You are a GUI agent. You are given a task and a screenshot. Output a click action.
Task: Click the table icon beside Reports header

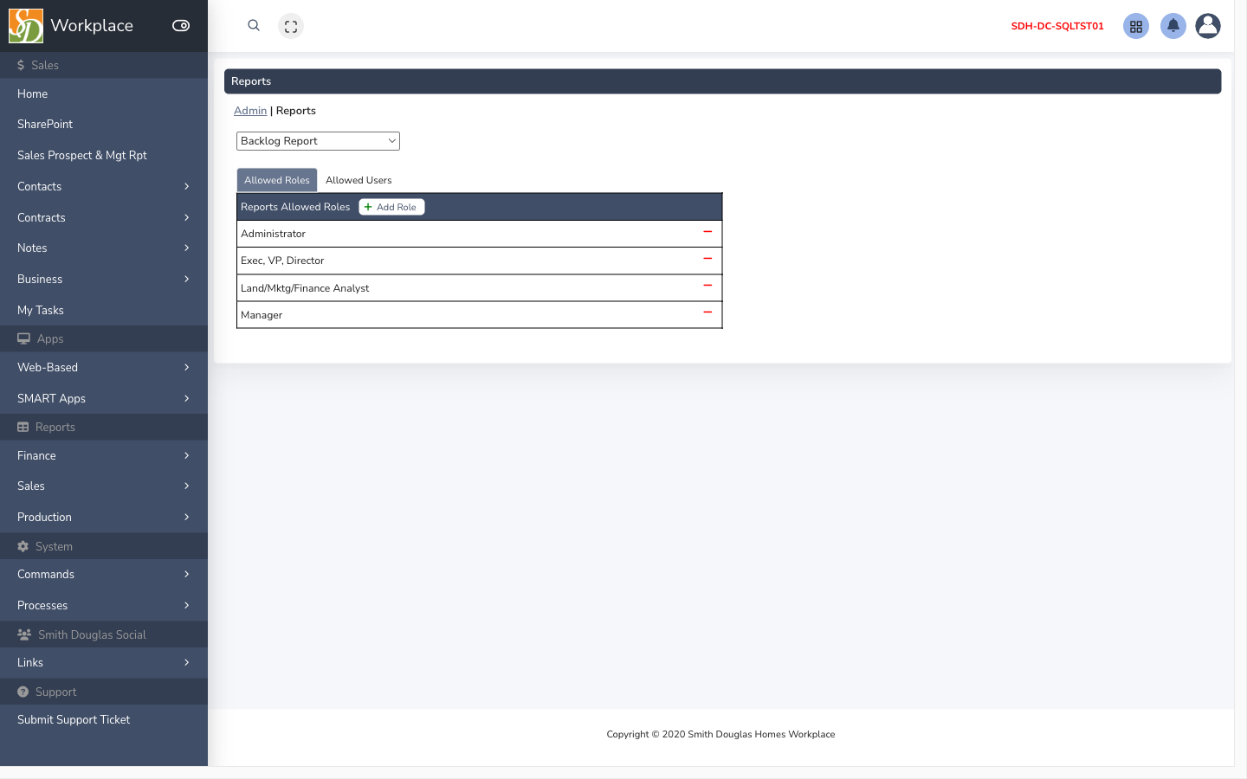tap(23, 428)
